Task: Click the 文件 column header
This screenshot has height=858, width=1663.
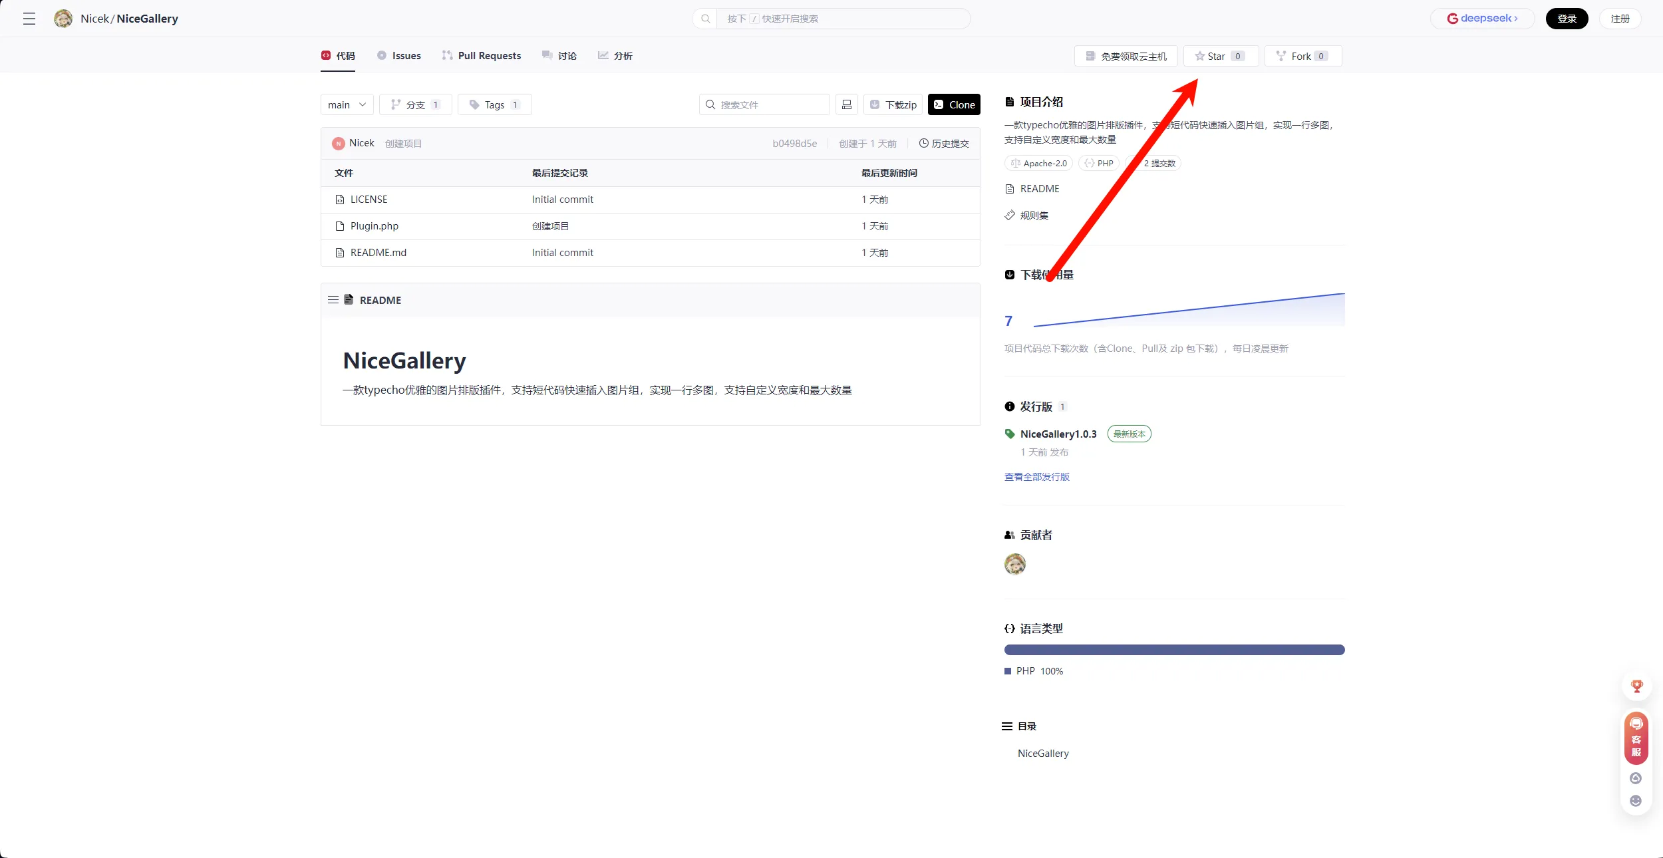Action: (x=343, y=173)
